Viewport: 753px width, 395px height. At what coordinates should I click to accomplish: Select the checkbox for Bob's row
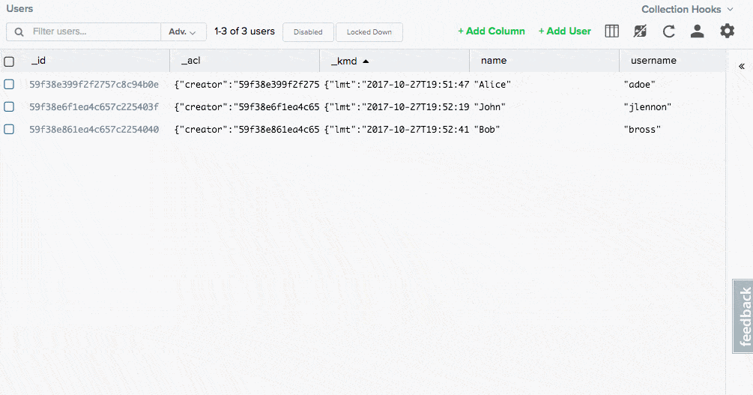click(x=9, y=130)
